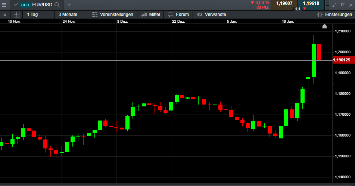The height and width of the screenshot is (186, 355).
Task: Pop out chart into separate window
Action: tap(343, 5)
